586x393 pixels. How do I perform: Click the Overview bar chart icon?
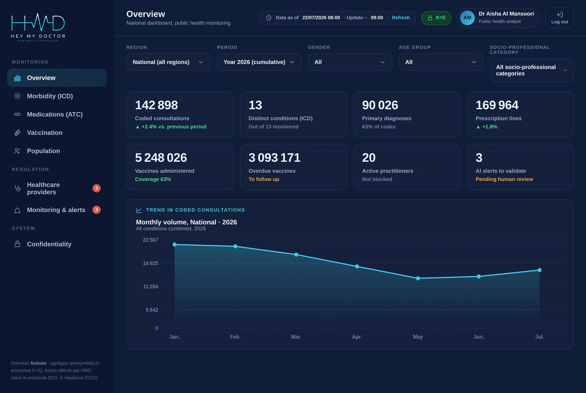pyautogui.click(x=18, y=78)
